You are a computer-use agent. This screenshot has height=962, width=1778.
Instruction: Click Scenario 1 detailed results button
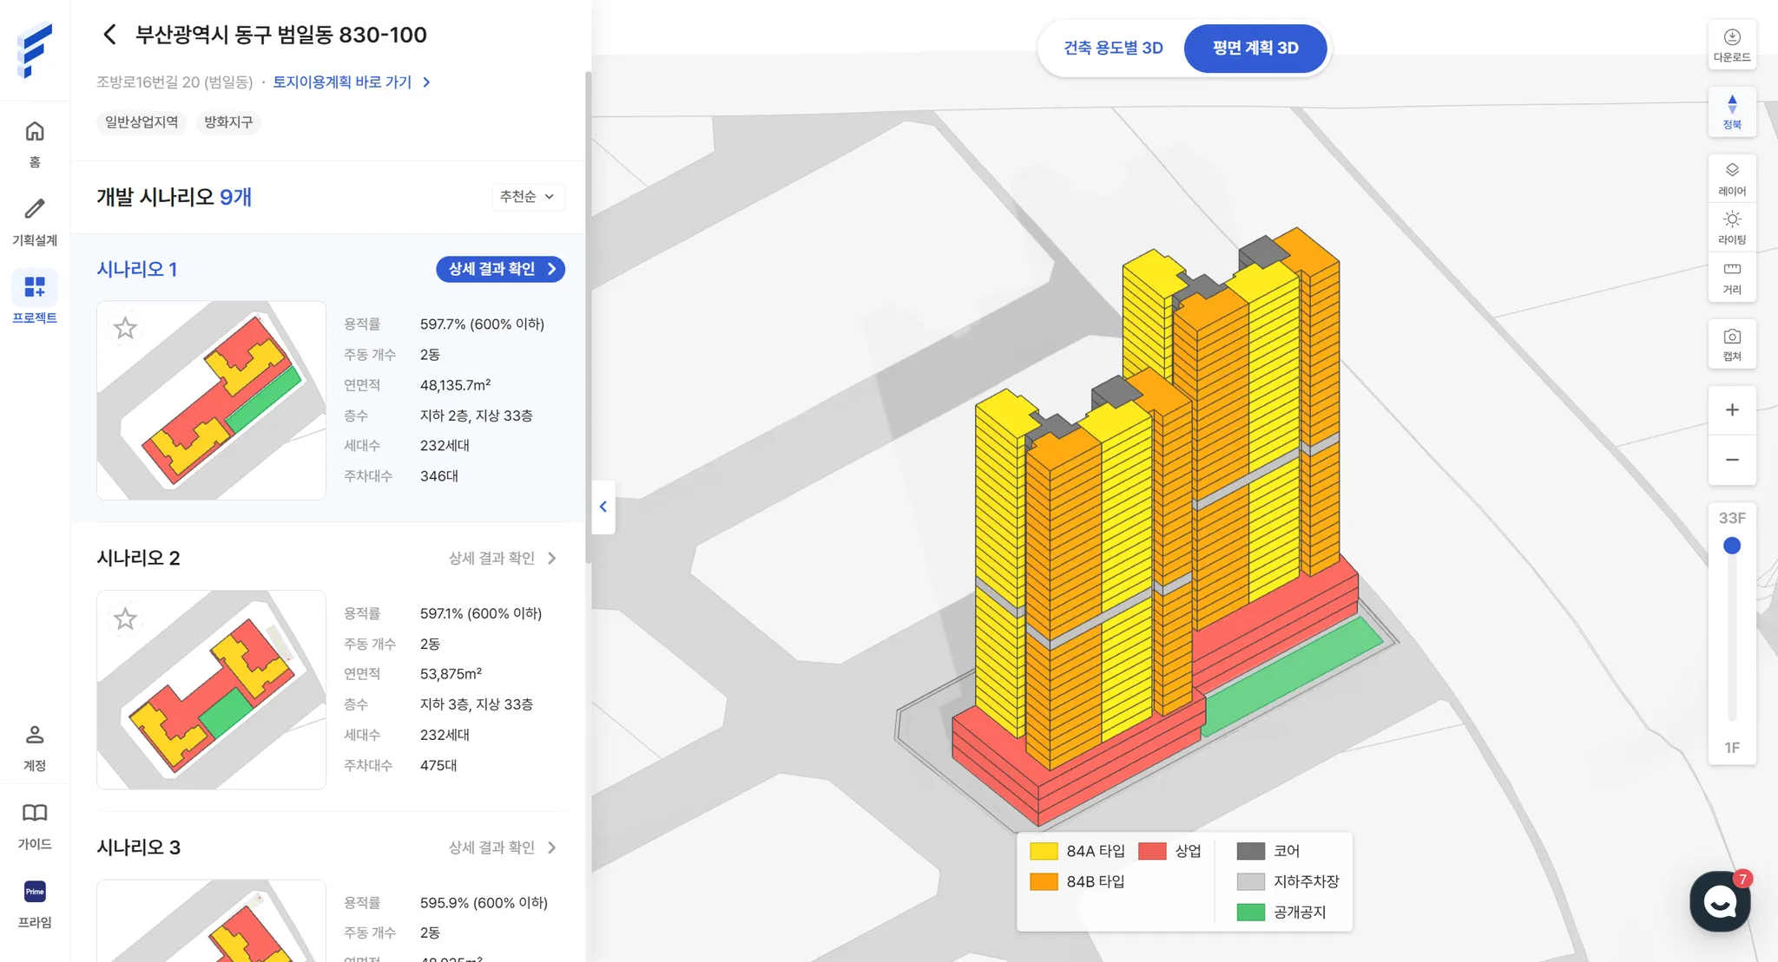pos(500,269)
